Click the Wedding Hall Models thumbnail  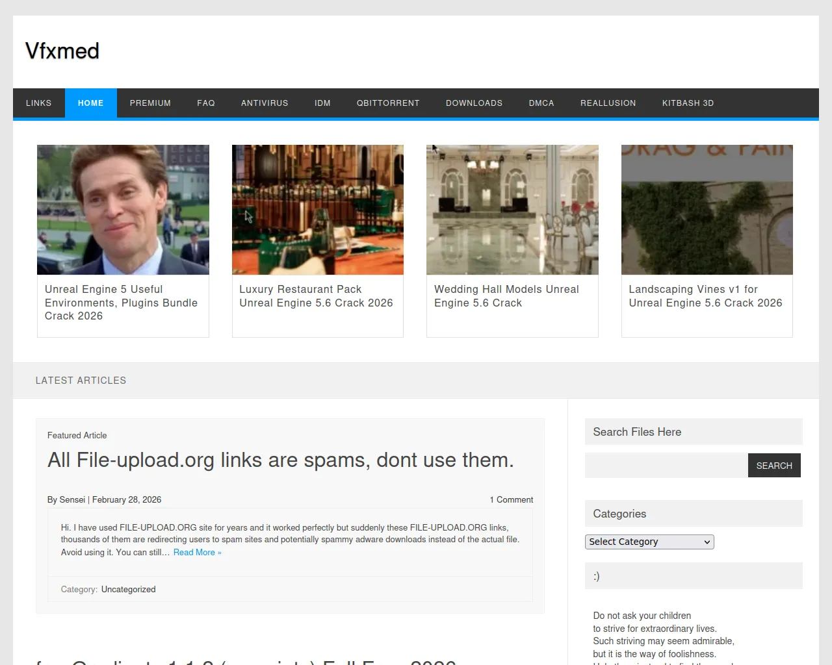[x=512, y=209]
